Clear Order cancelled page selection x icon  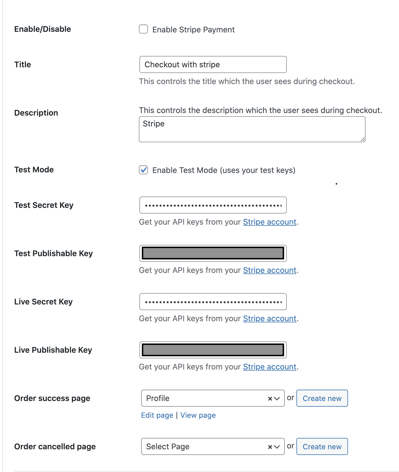pyautogui.click(x=270, y=447)
